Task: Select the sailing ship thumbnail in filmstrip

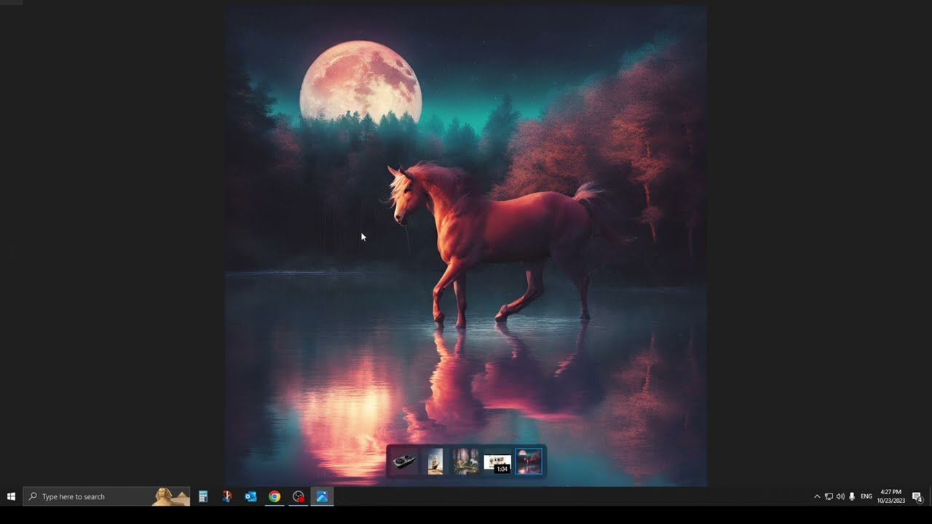Action: tap(435, 461)
